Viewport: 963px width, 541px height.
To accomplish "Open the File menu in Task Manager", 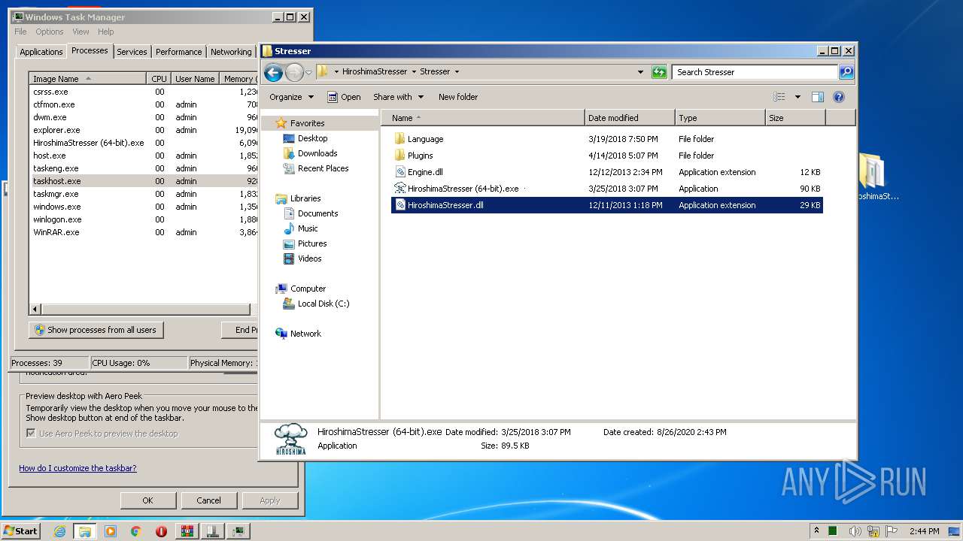I will (x=20, y=32).
